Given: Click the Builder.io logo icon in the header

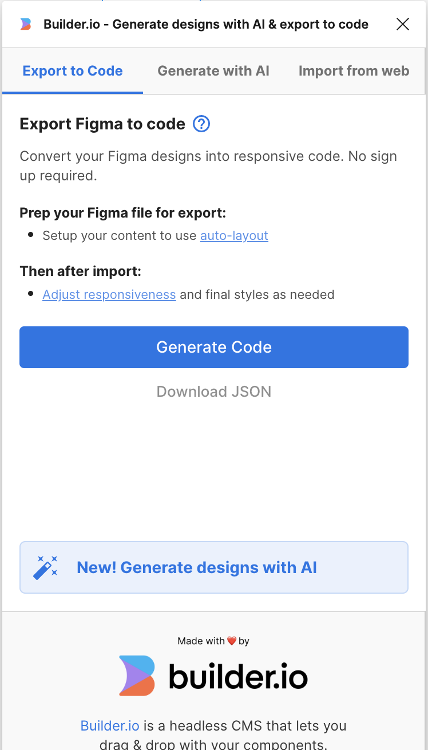Looking at the screenshot, I should pos(26,24).
